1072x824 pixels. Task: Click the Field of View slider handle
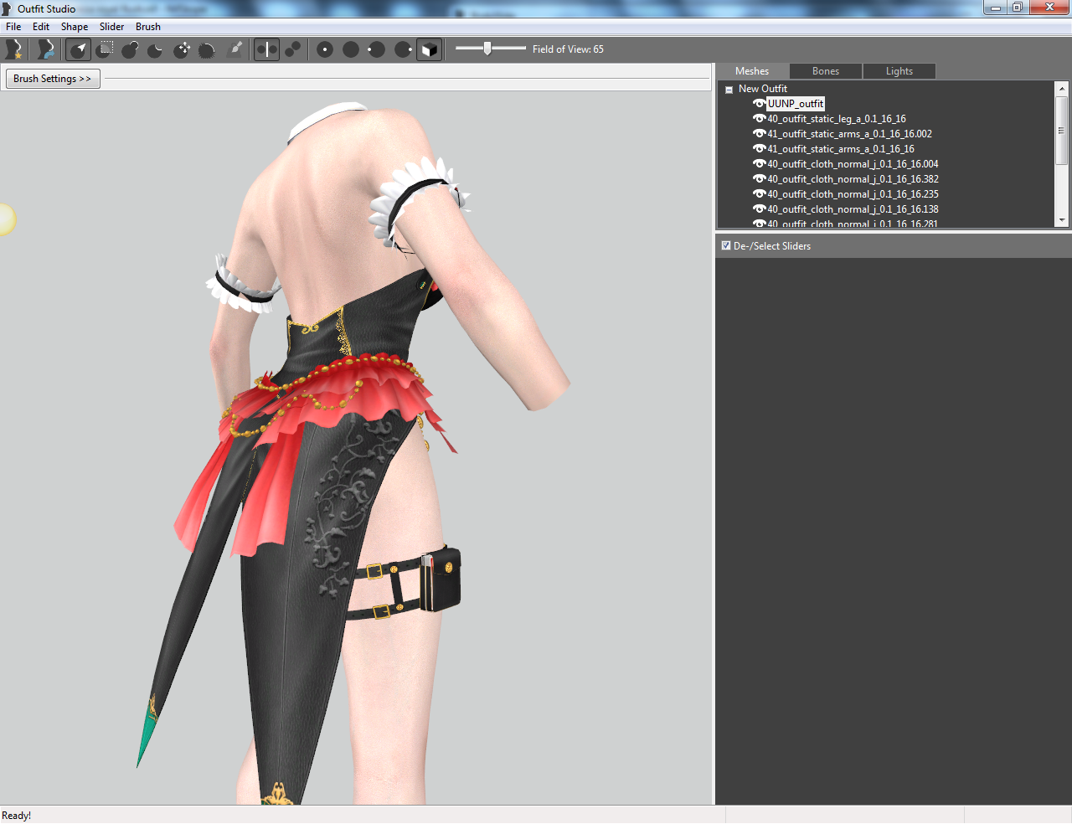[x=487, y=49]
